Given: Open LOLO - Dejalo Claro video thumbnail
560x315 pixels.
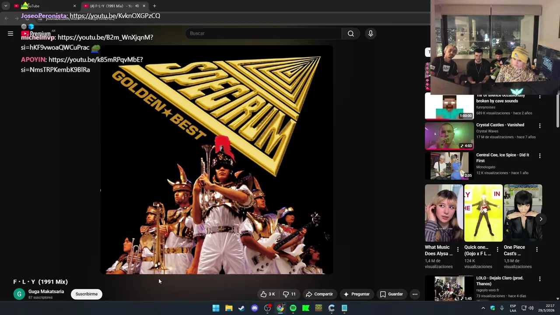Looking at the screenshot, I should pyautogui.click(x=449, y=288).
